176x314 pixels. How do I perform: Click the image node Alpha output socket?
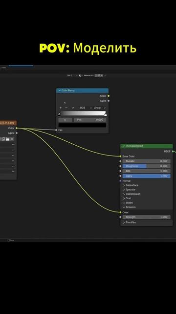tap(17, 133)
